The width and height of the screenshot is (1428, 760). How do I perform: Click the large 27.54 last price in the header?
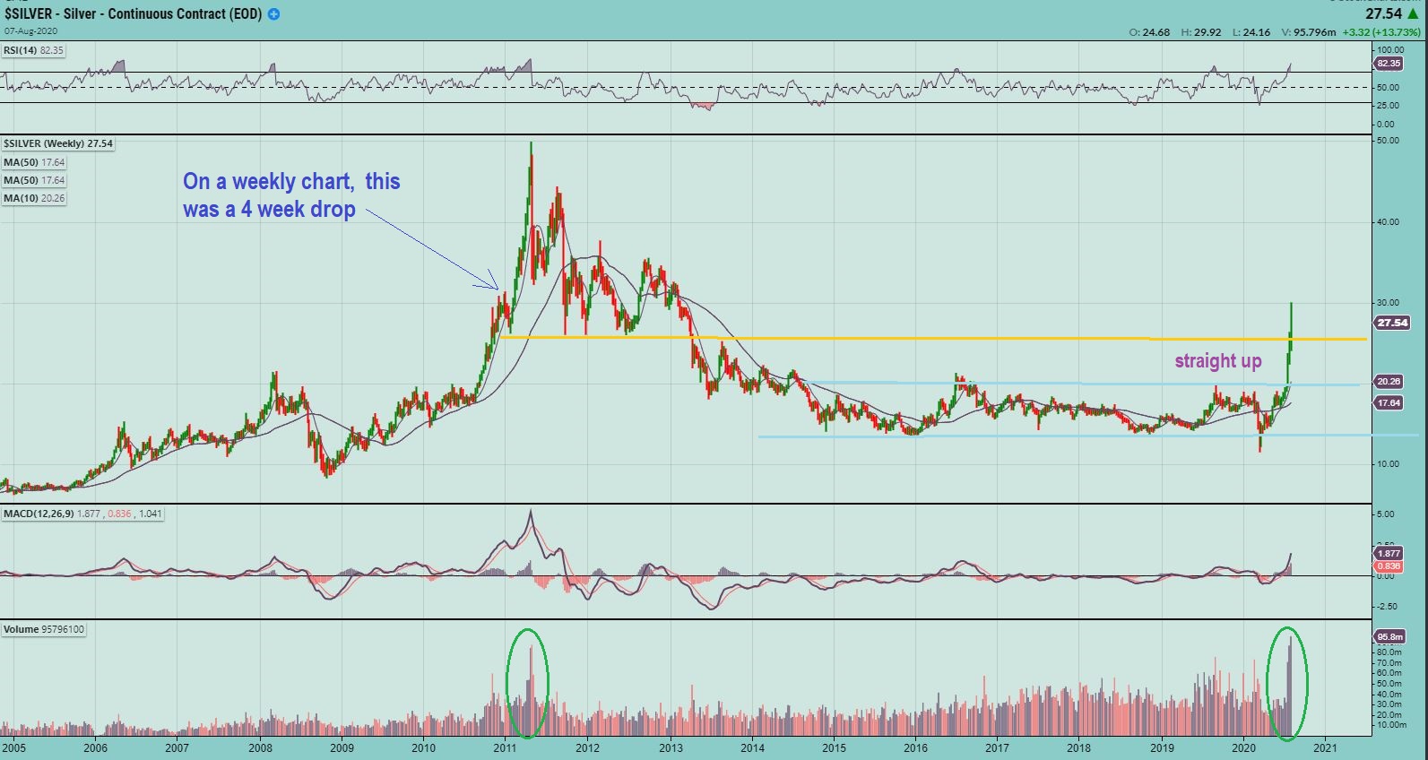[x=1383, y=14]
